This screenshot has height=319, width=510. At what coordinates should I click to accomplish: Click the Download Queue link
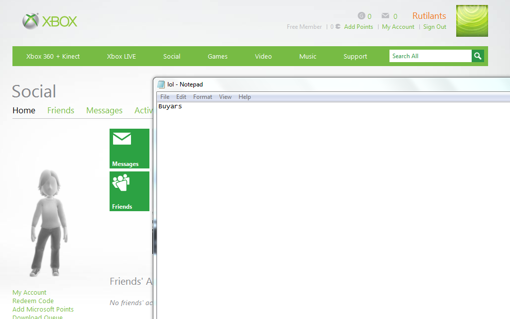[37, 317]
